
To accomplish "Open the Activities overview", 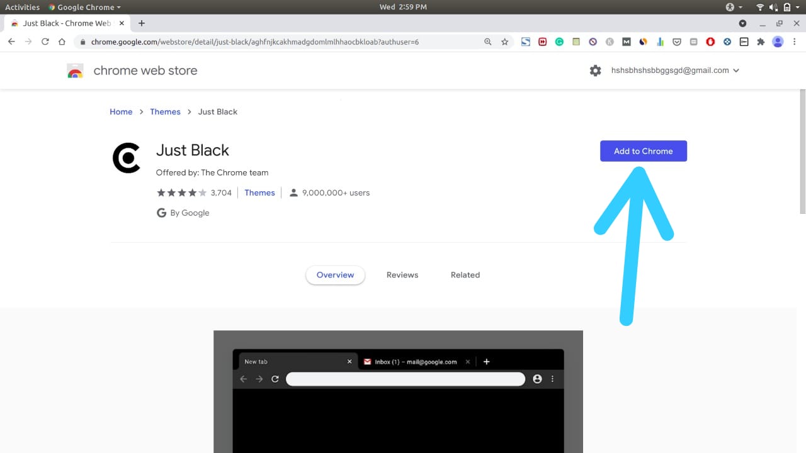I will 23,7.
